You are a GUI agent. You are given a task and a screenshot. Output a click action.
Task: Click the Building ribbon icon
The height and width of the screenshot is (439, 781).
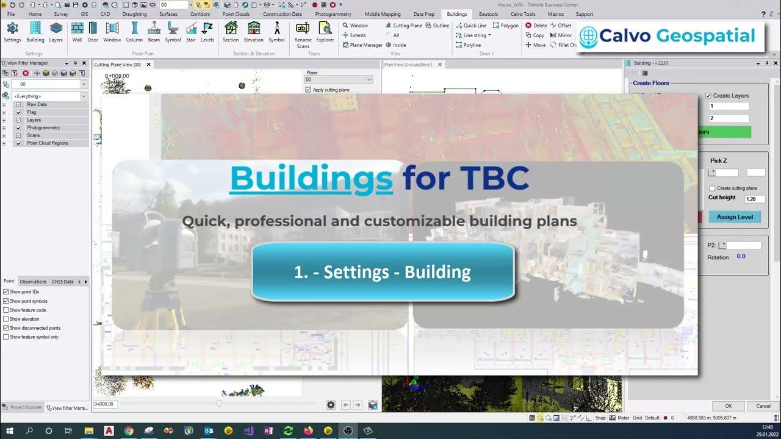pos(35,32)
